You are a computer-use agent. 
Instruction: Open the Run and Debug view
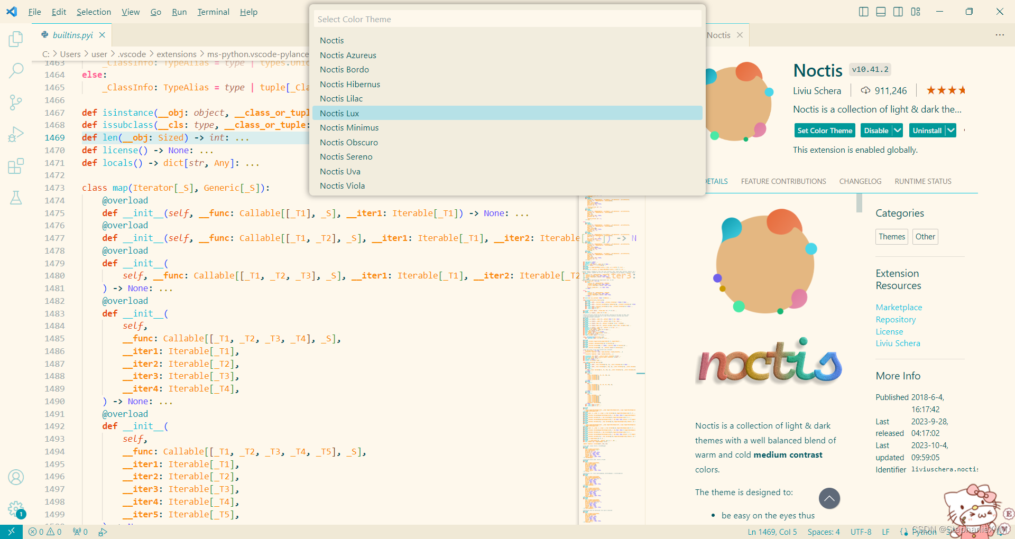[16, 134]
